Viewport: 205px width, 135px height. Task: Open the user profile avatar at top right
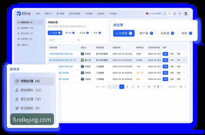(186, 13)
